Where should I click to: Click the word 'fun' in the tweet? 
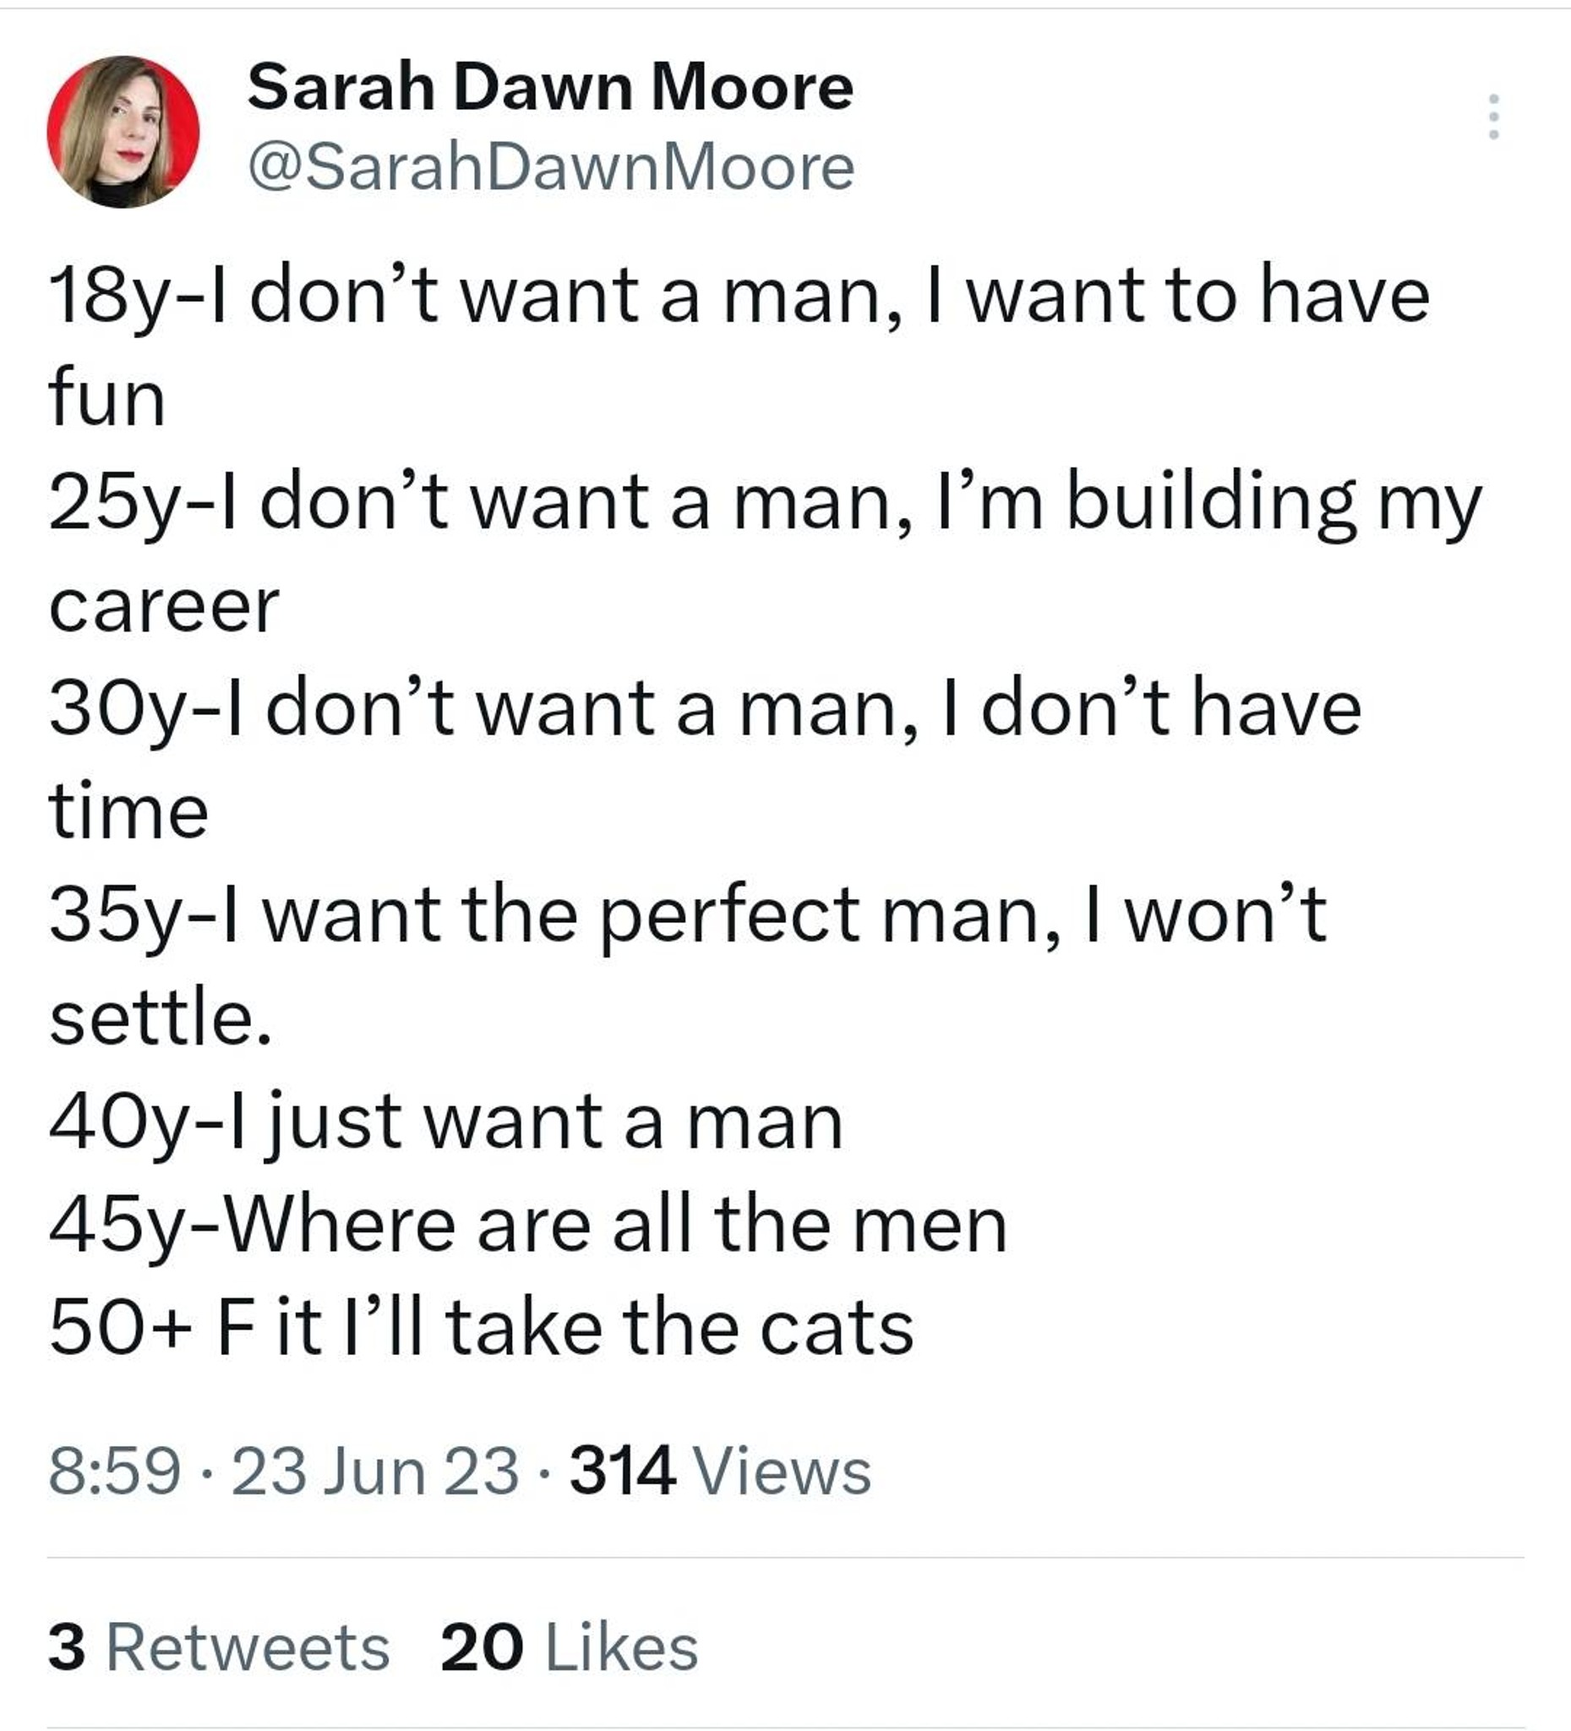click(x=106, y=396)
